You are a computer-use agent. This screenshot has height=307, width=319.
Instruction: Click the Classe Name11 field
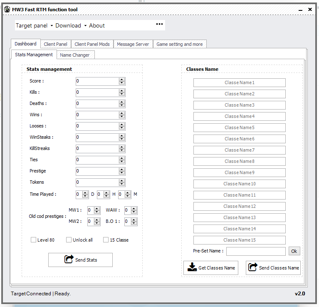[240, 195]
